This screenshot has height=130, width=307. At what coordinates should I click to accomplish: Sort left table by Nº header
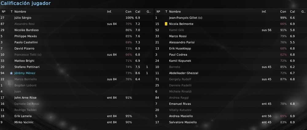point(3,12)
